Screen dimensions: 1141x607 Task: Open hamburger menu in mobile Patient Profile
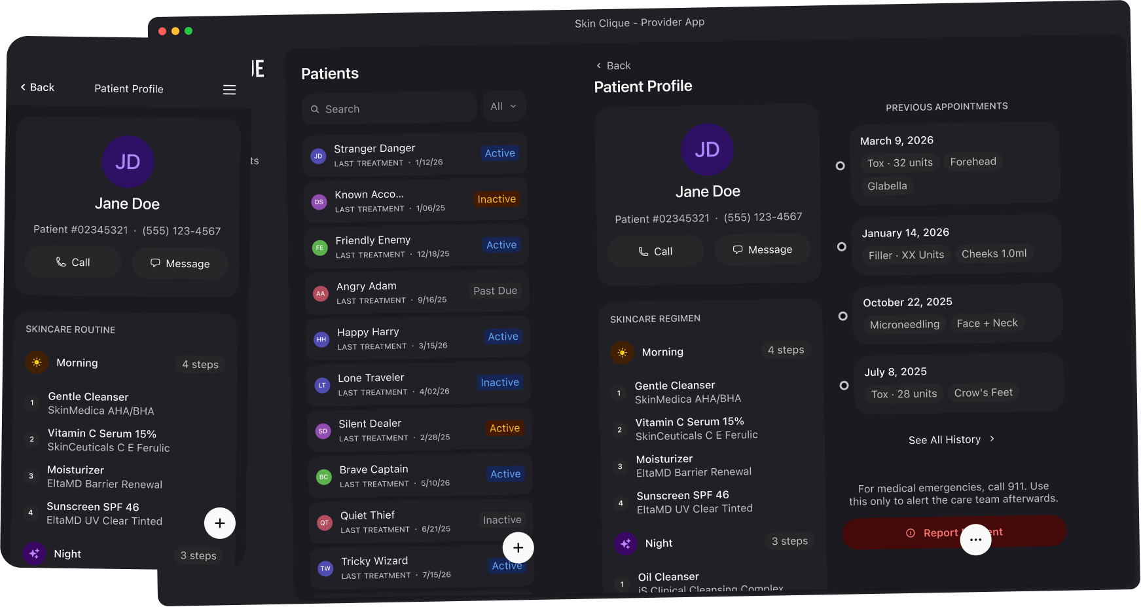229,90
